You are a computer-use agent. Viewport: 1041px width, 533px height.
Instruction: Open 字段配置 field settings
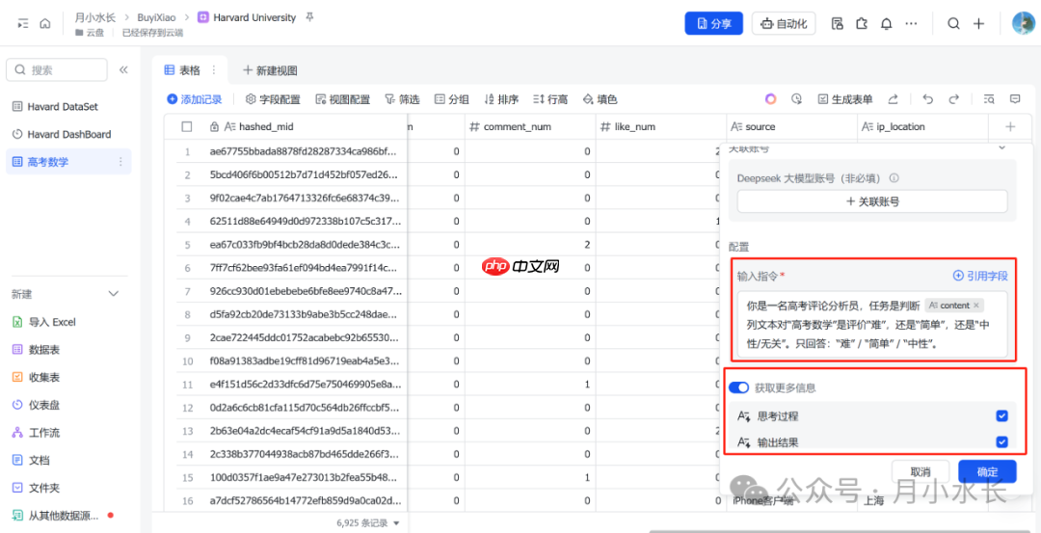pyautogui.click(x=273, y=99)
